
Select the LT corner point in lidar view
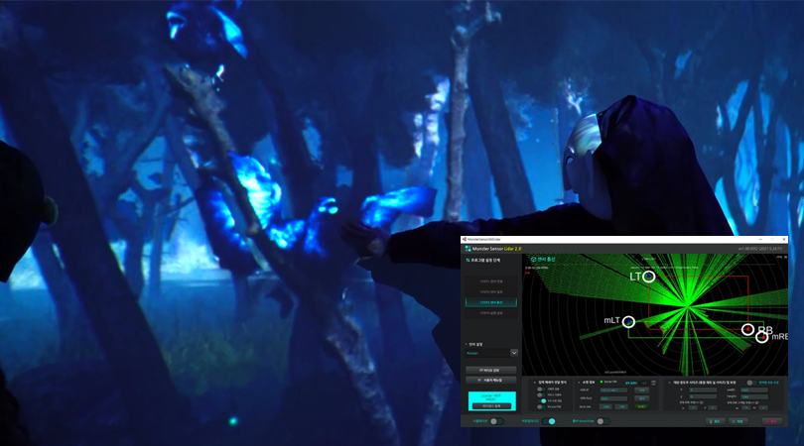coord(648,277)
